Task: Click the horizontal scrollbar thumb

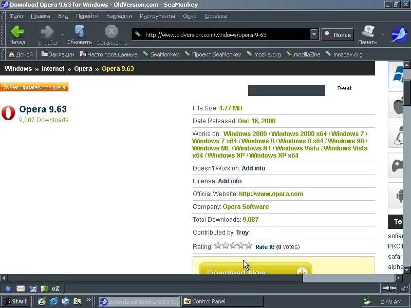Action: (156, 278)
